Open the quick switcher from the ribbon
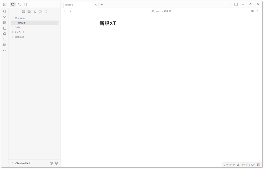Image resolution: width=264 pixels, height=169 pixels. [x=4, y=11]
